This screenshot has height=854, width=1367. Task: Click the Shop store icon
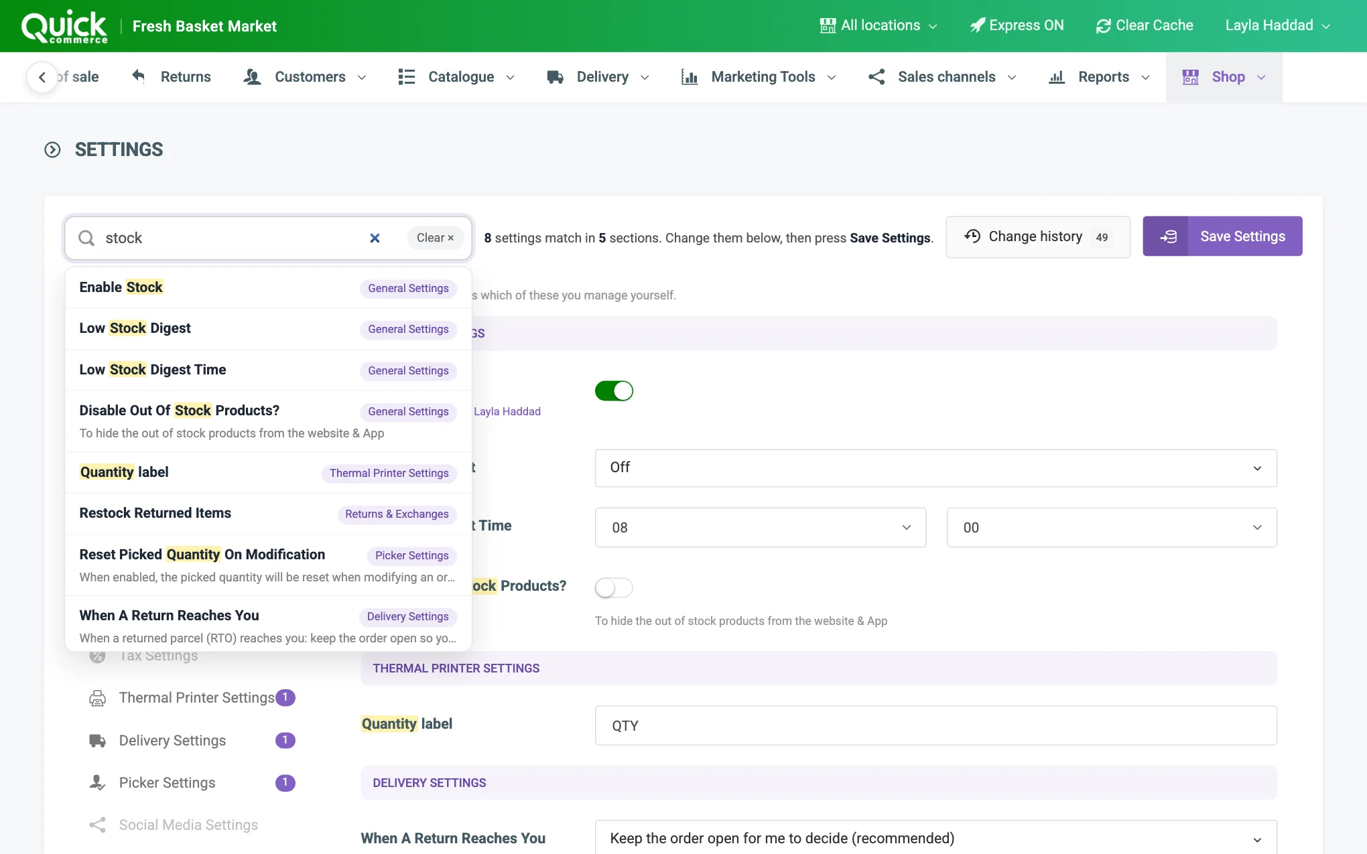click(x=1191, y=77)
